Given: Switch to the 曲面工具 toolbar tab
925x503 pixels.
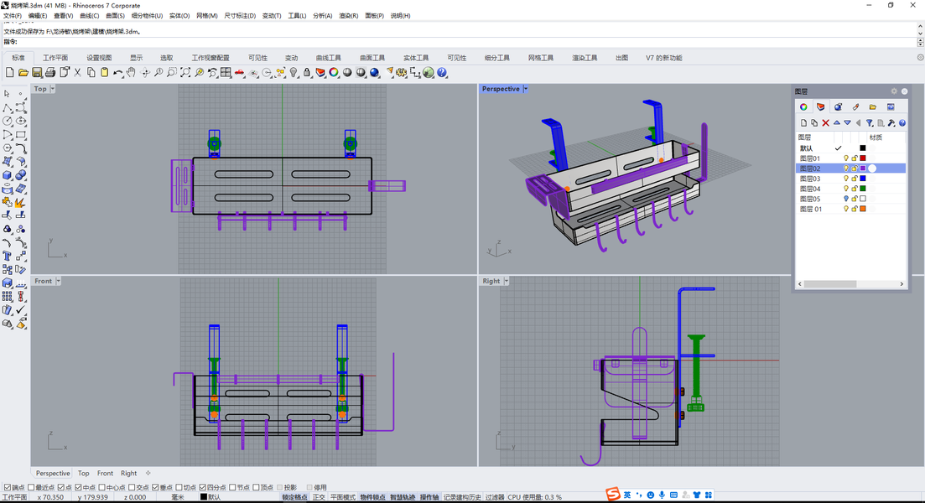Looking at the screenshot, I should (372, 58).
